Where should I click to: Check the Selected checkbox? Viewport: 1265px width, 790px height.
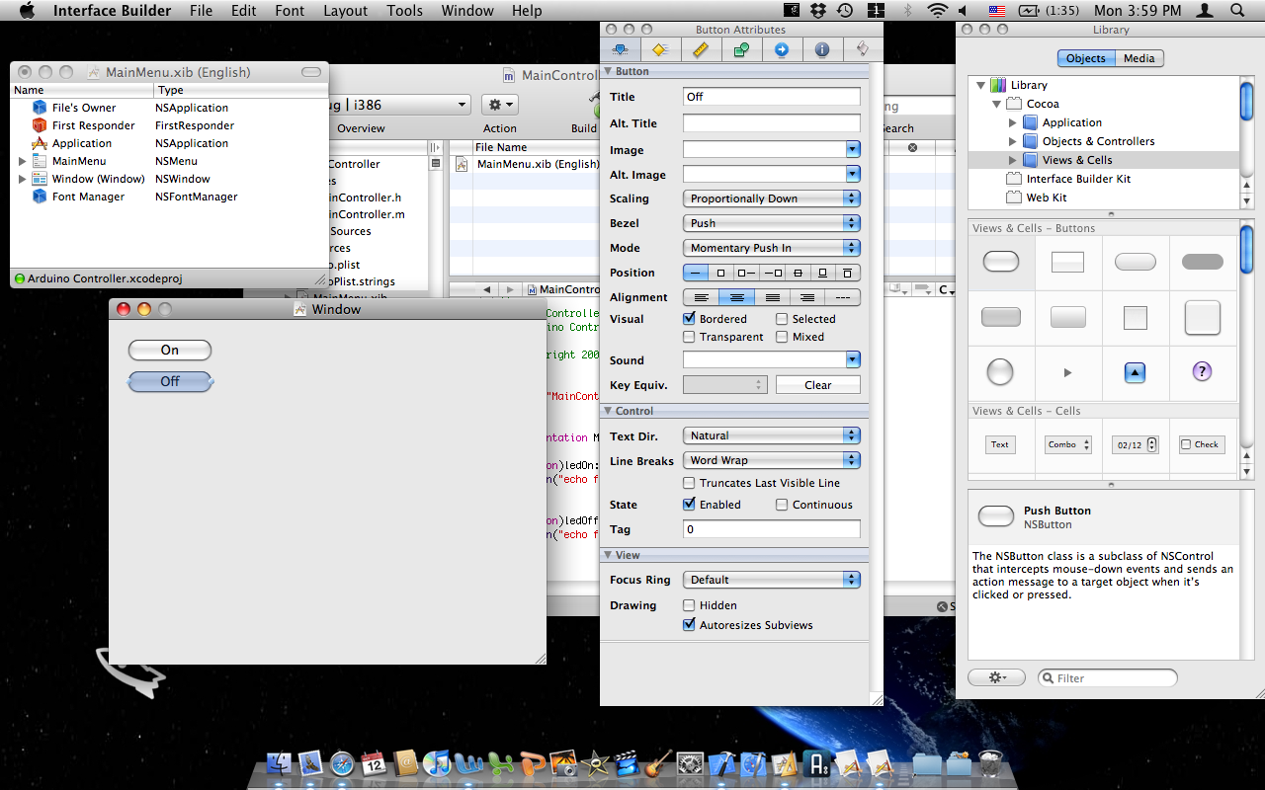[x=782, y=319]
